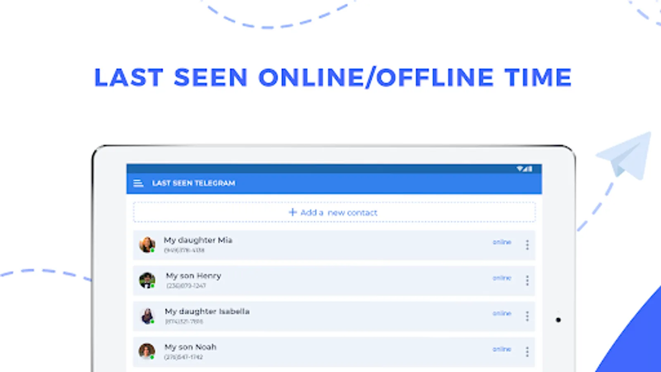Click the phone number under My daughter Mia
This screenshot has height=372, width=661.
pyautogui.click(x=184, y=250)
